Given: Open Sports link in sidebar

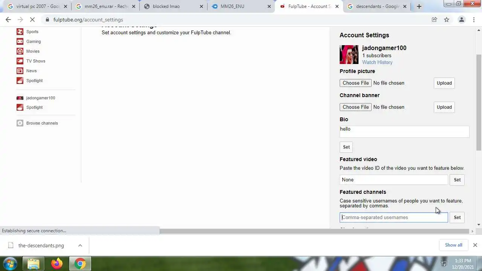Looking at the screenshot, I should (32, 32).
